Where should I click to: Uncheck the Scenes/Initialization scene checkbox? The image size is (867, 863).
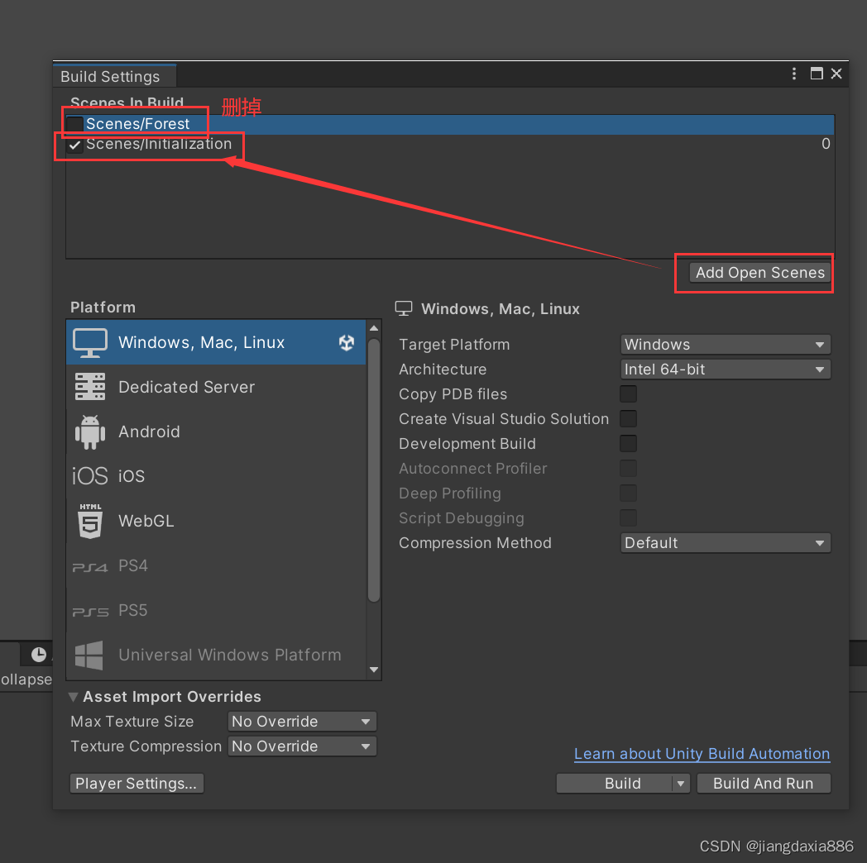point(74,145)
